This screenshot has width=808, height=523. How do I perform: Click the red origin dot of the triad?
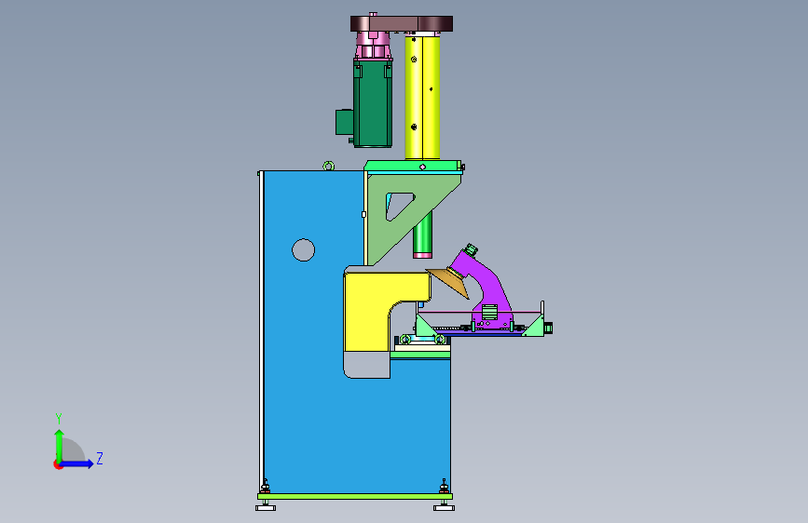tap(58, 464)
